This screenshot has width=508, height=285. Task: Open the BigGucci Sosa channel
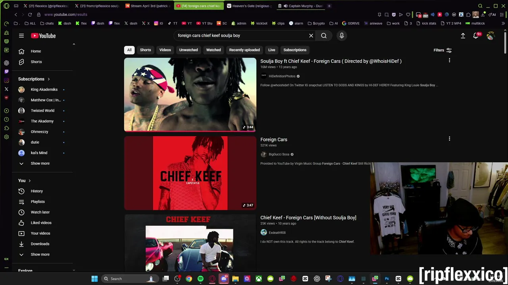(279, 154)
